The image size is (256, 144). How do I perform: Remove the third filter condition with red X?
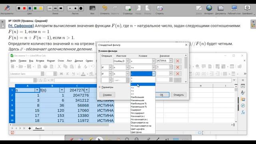178,74
